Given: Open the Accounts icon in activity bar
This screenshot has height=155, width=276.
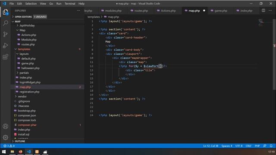Looking at the screenshot, I should pos(6,126).
